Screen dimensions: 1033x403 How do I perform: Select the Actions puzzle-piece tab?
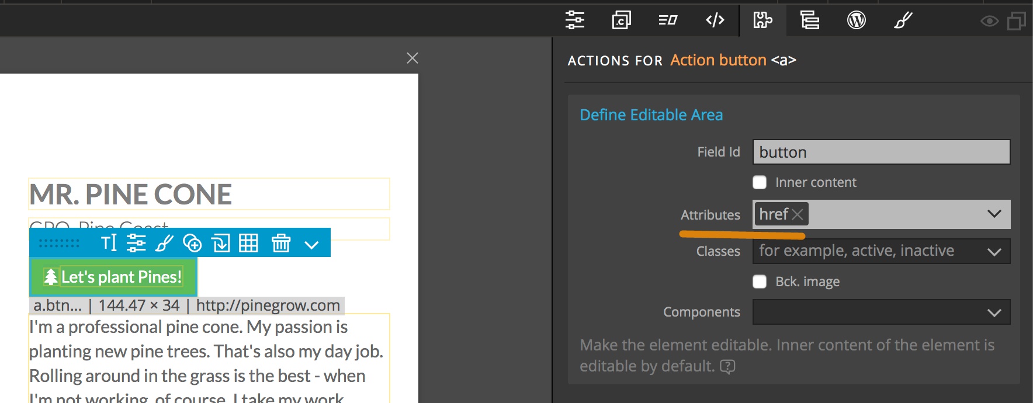(x=762, y=20)
